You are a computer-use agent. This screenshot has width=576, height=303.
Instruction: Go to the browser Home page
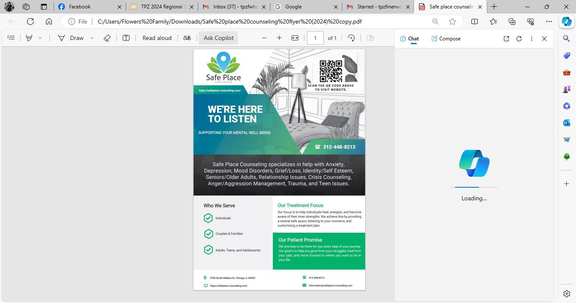(x=49, y=21)
